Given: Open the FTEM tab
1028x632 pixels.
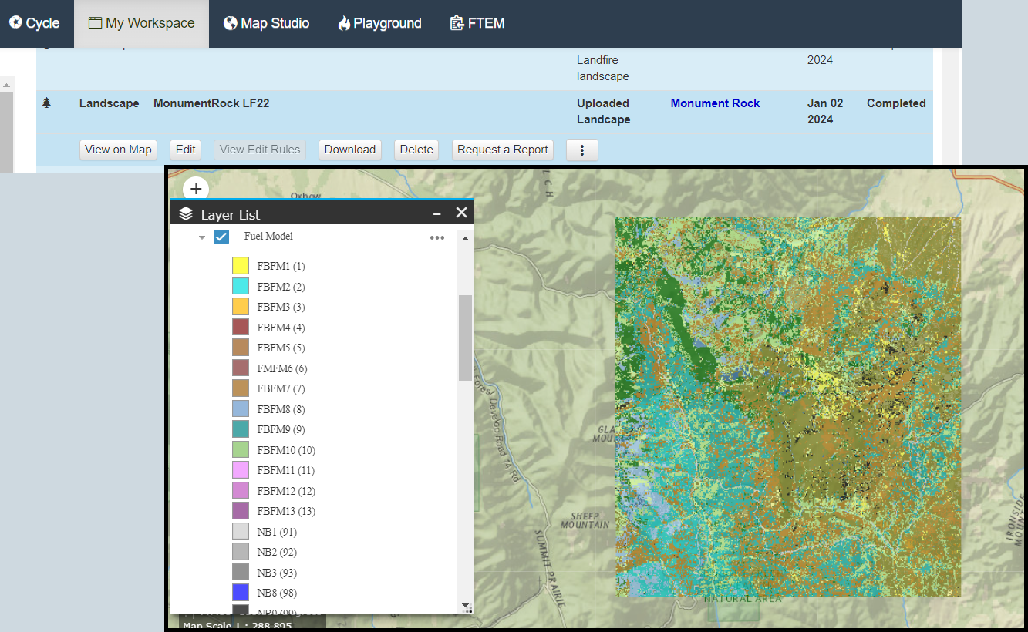Looking at the screenshot, I should coord(477,23).
